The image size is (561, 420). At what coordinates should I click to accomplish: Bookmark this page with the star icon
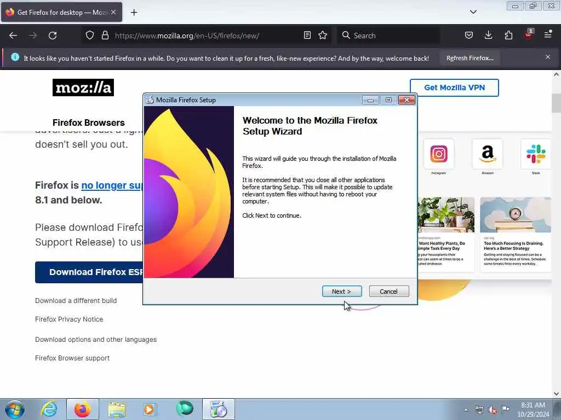tap(323, 35)
